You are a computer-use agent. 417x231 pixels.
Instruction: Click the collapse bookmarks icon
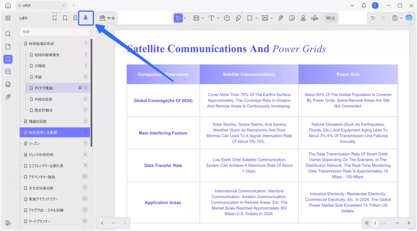pyautogui.click(x=75, y=18)
